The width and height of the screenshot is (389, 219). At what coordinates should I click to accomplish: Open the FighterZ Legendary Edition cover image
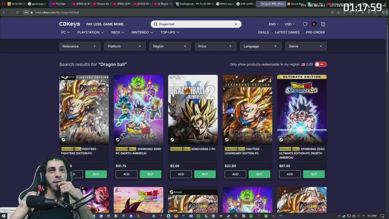[247, 109]
